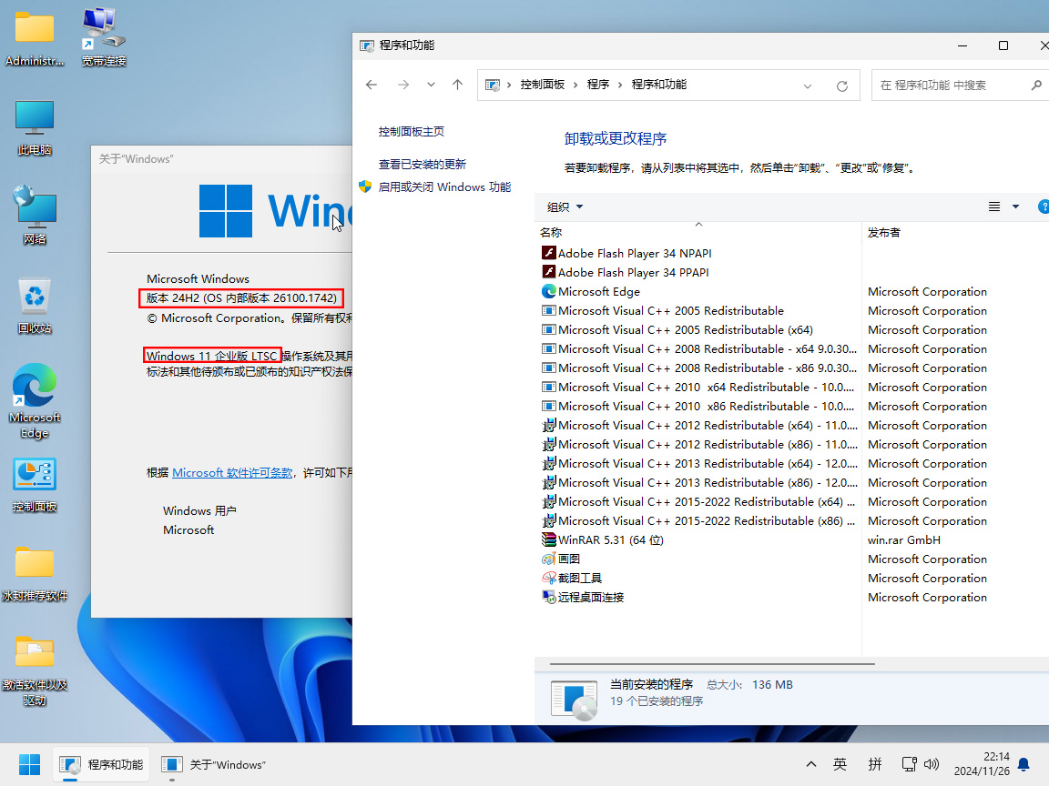Click 程序和功能 in the address breadcrumb
1049x786 pixels.
point(659,85)
